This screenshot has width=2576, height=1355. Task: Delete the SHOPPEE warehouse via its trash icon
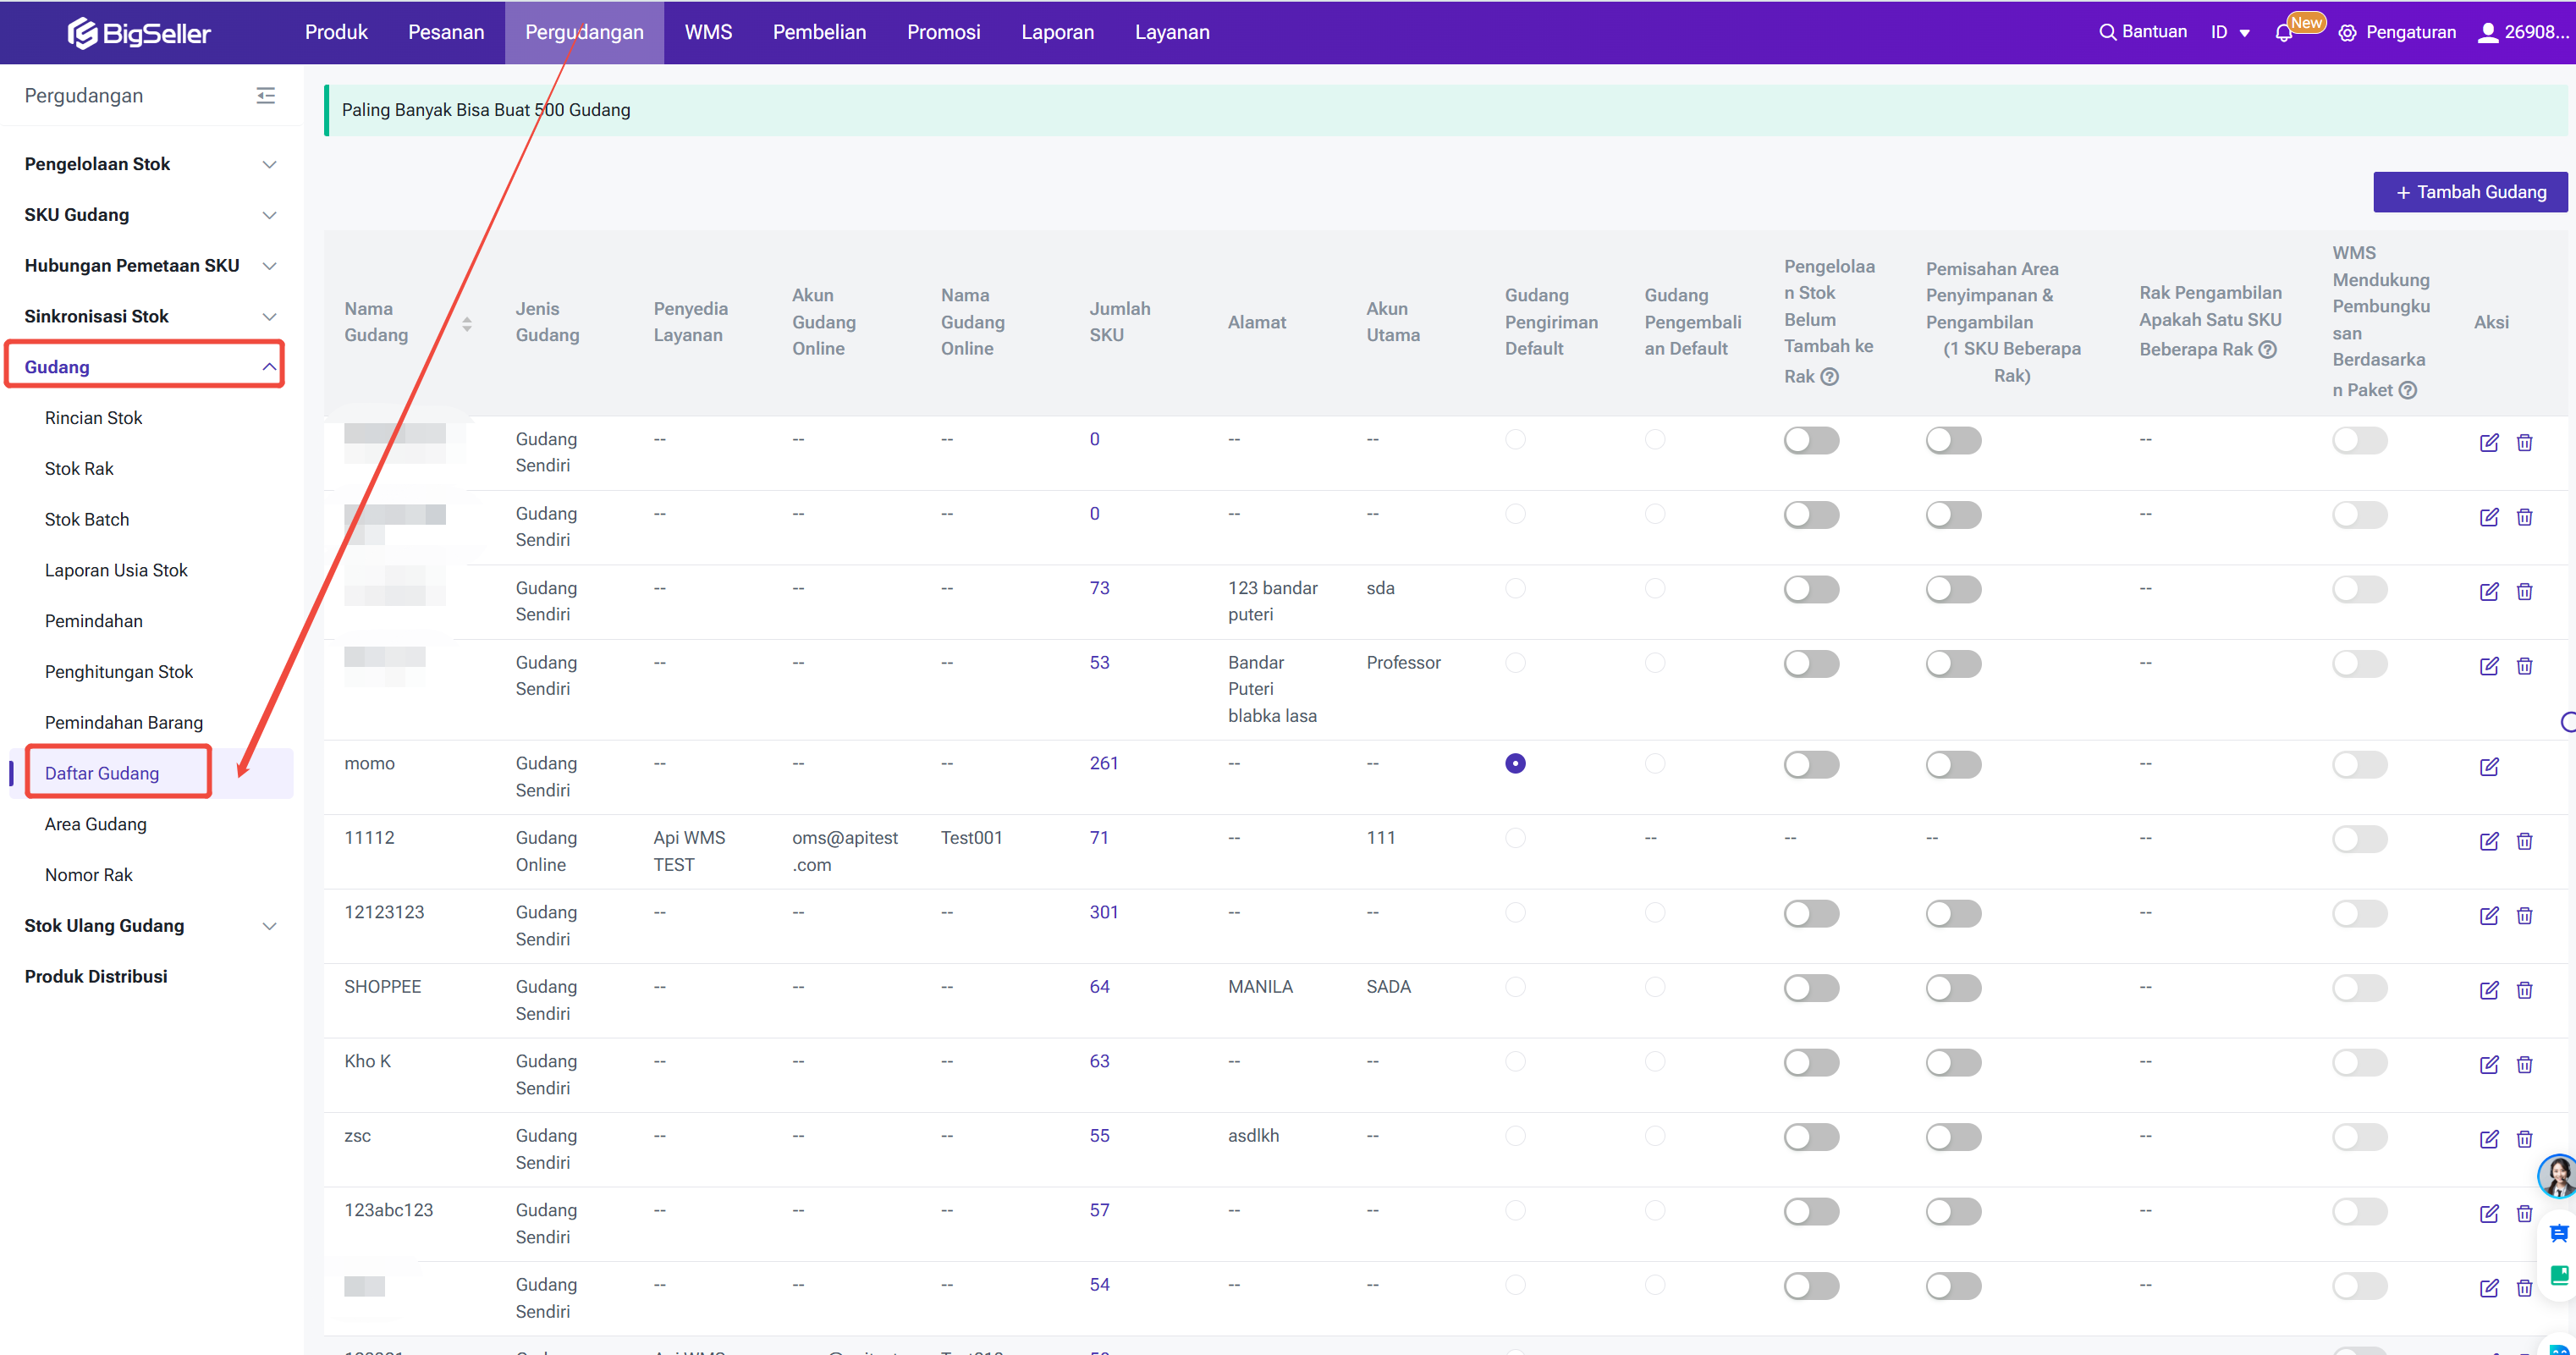point(2524,990)
